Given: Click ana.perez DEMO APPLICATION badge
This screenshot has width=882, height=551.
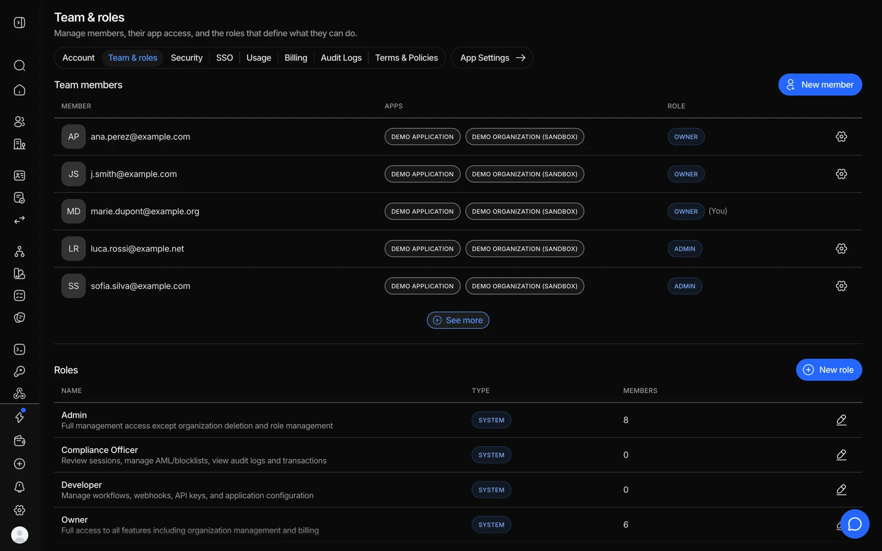Looking at the screenshot, I should (422, 137).
